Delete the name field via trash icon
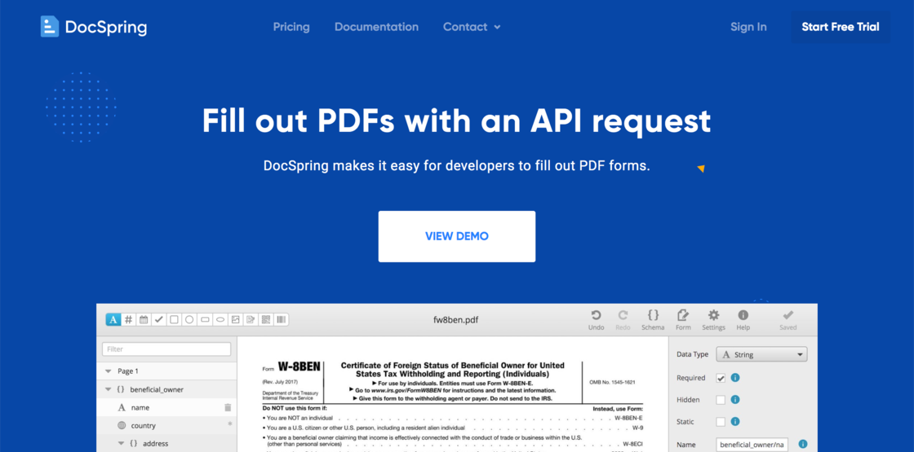 228,408
